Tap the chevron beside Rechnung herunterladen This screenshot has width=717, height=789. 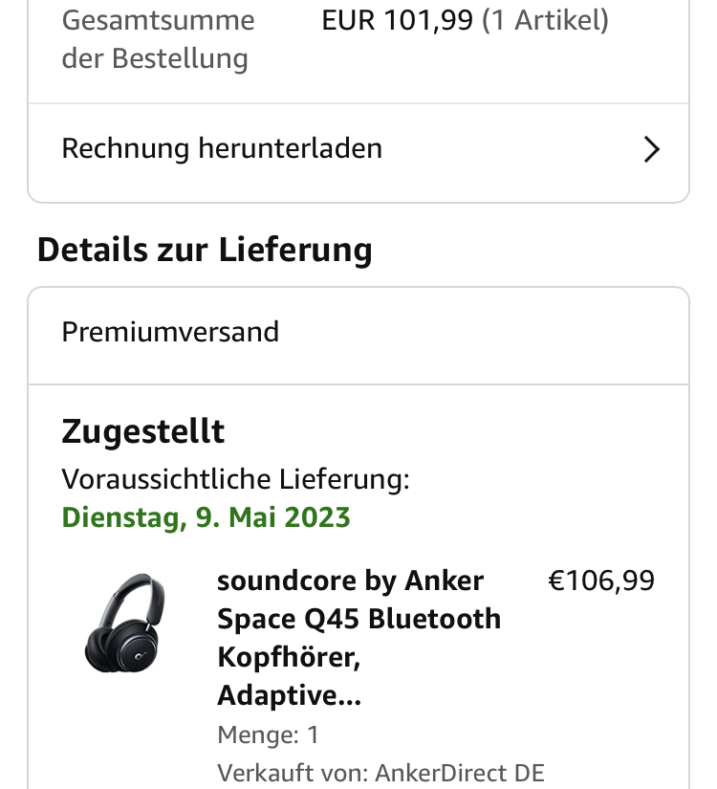652,149
